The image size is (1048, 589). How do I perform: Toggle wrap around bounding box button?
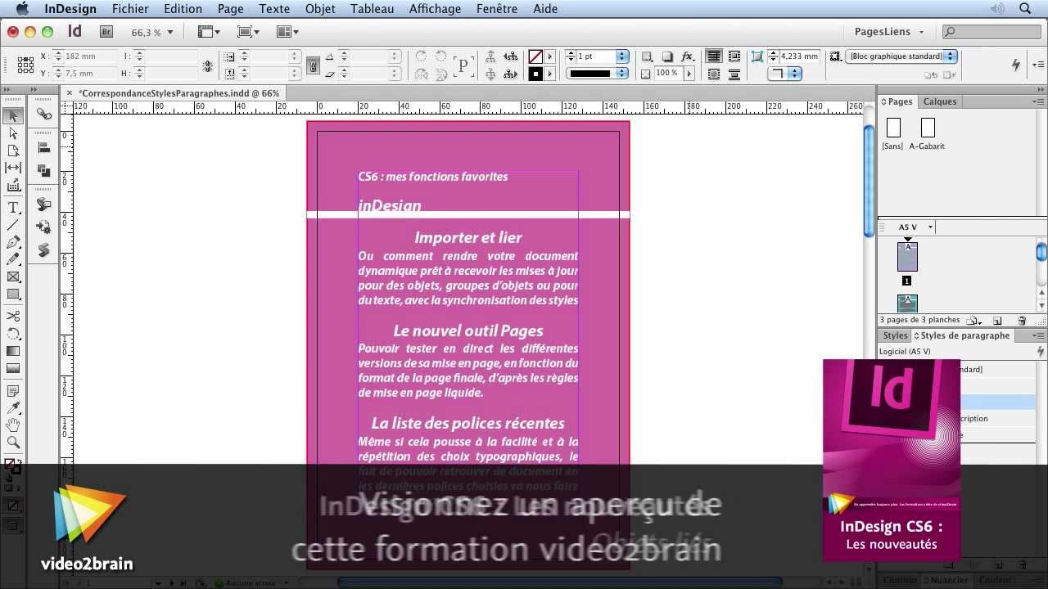click(734, 56)
